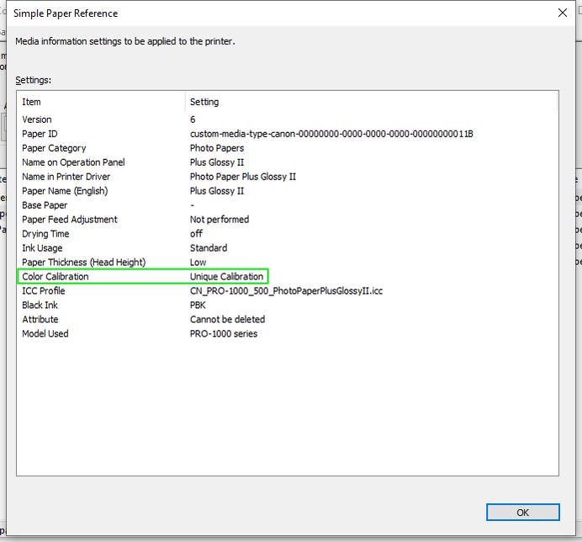Click the CN_PRO-1000_500_PhotoPaperPlusGlossyII.icc value

pos(286,291)
